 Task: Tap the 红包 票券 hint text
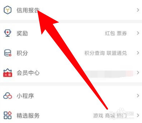(116, 33)
